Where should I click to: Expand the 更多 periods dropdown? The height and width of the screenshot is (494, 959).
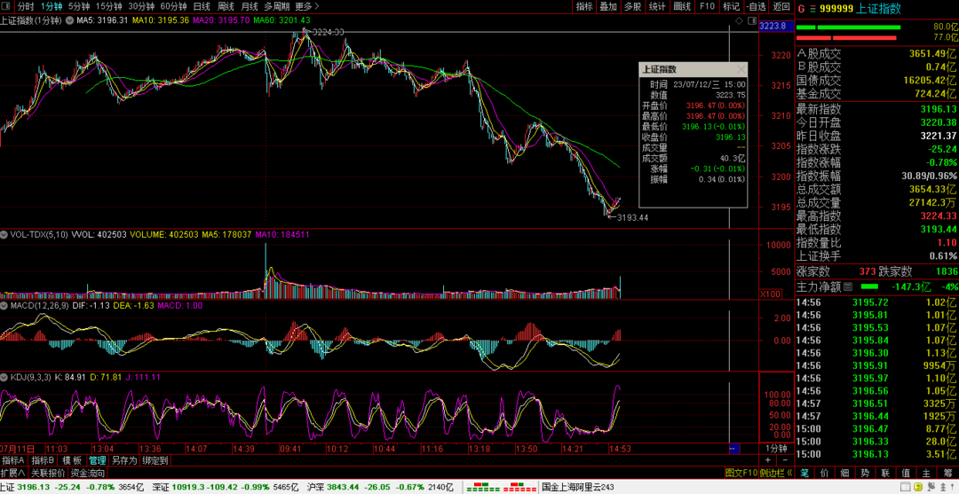tap(306, 7)
